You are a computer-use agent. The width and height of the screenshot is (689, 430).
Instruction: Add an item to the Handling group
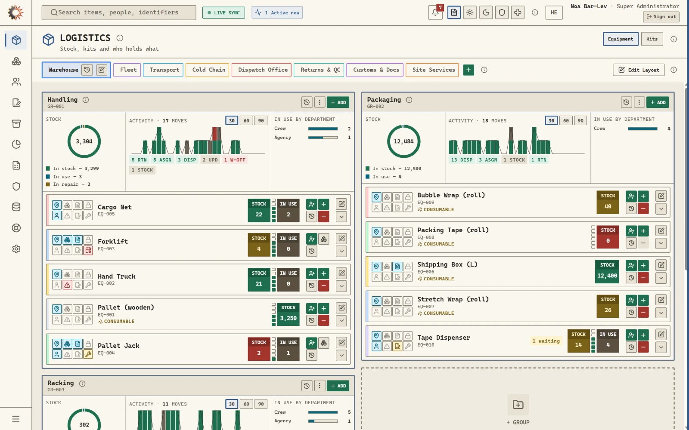pyautogui.click(x=338, y=102)
